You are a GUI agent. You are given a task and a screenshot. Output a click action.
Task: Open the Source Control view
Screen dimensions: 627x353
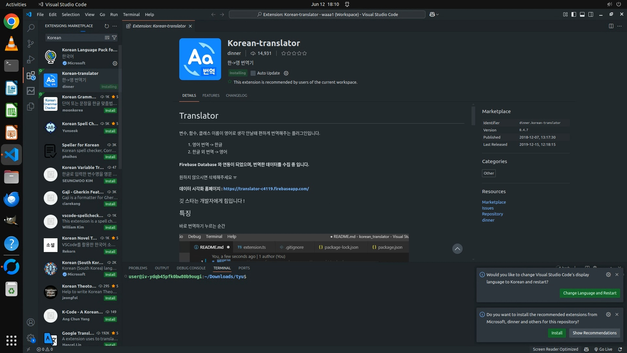31,44
